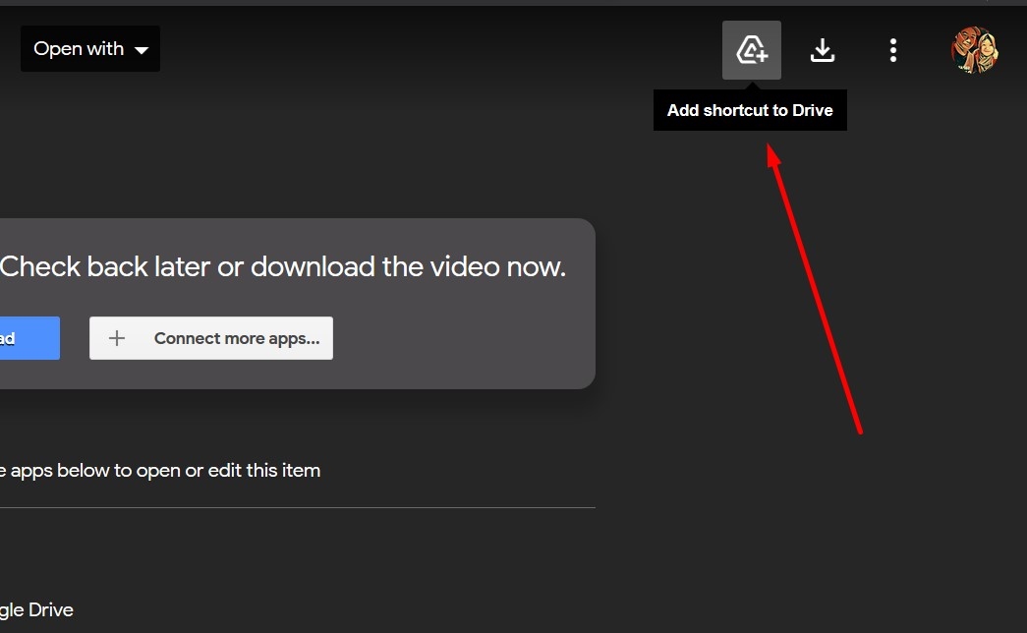
Task: Click the Drive entry in the apps list
Action: point(36,609)
